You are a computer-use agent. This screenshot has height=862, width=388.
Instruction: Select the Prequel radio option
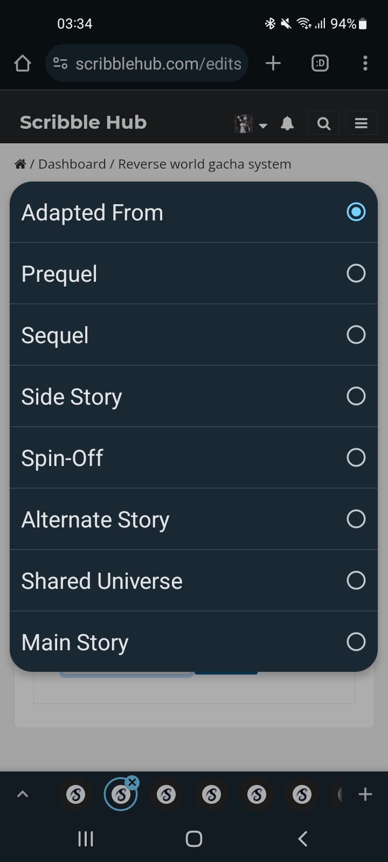pyautogui.click(x=356, y=274)
